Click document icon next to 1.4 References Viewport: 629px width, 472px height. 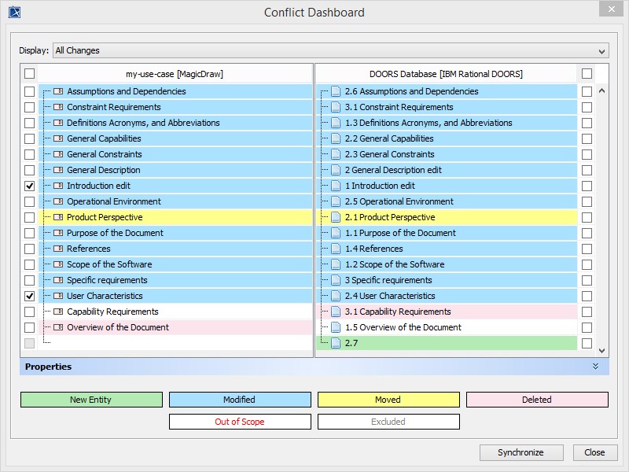click(336, 249)
